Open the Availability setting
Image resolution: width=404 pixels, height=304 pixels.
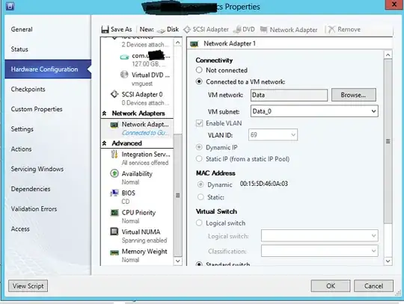137,173
